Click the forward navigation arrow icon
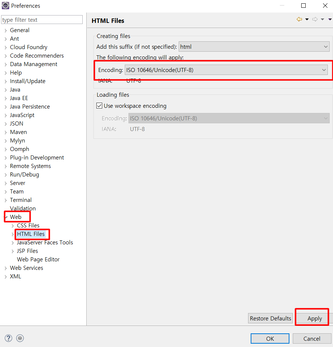The height and width of the screenshot is (347, 333). (x=315, y=20)
